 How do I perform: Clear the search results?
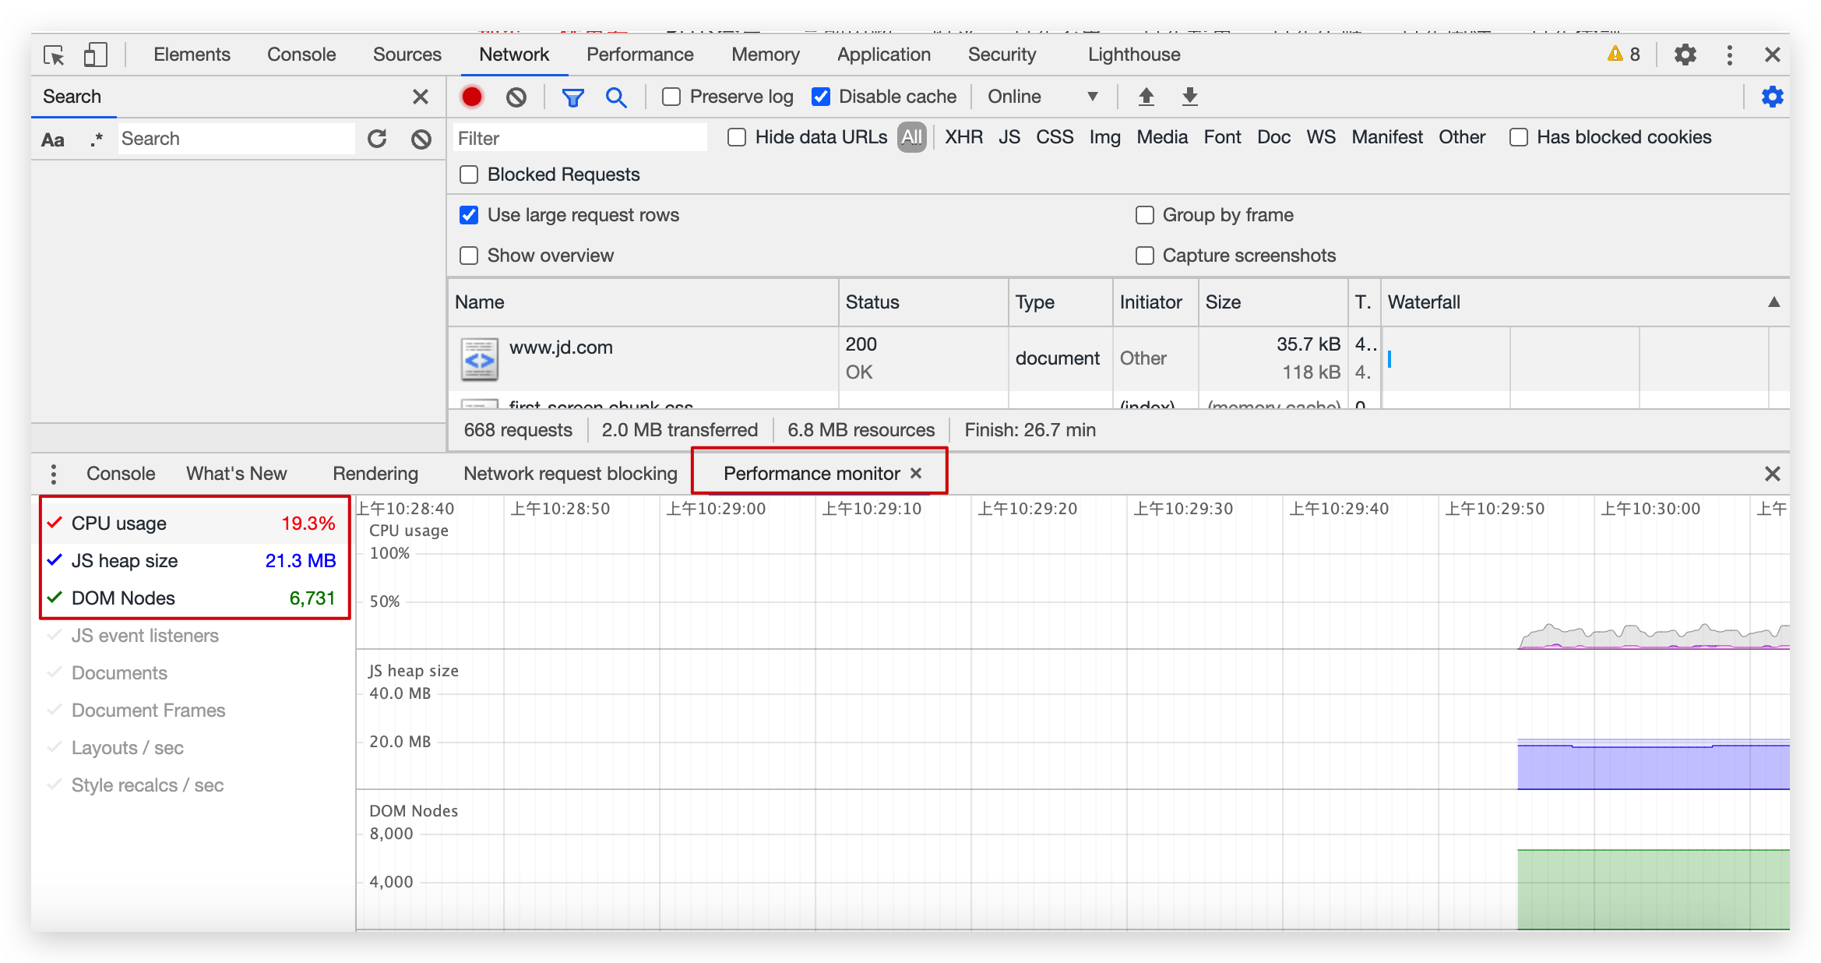point(421,139)
